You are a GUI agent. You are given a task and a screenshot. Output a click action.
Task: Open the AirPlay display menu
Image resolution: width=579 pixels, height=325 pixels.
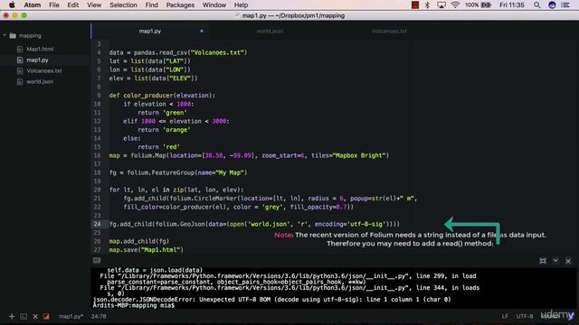click(441, 5)
